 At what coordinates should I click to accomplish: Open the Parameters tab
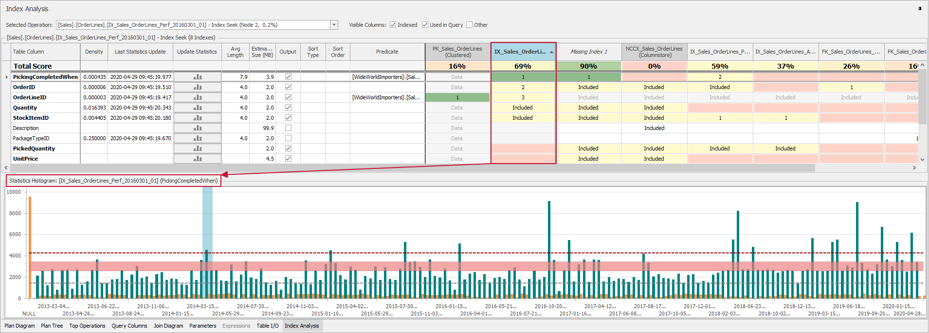point(203,326)
